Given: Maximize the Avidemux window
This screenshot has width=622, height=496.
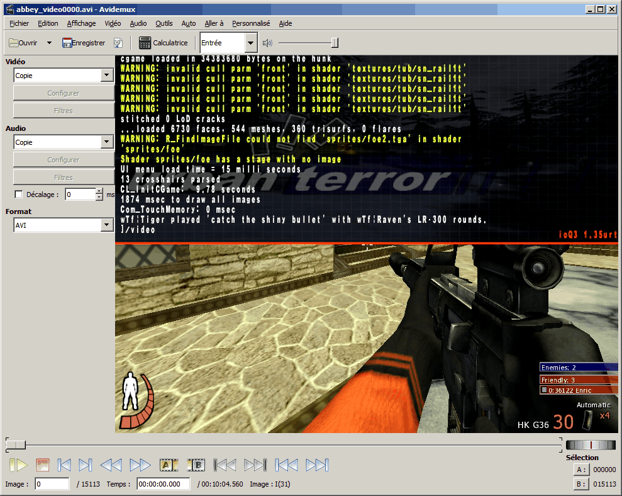Looking at the screenshot, I should click(x=601, y=9).
